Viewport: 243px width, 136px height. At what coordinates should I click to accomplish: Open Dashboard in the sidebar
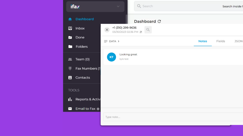click(x=85, y=19)
